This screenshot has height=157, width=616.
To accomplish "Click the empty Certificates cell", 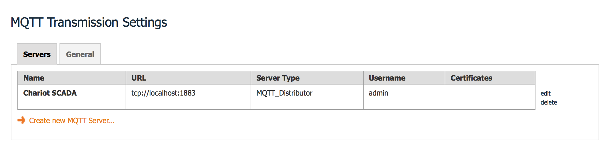I will (x=490, y=97).
